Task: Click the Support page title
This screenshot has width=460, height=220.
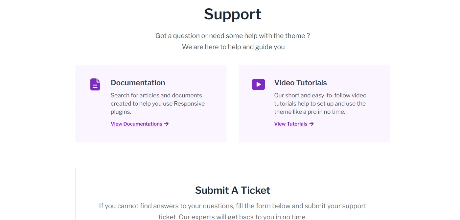Action: coord(232,14)
